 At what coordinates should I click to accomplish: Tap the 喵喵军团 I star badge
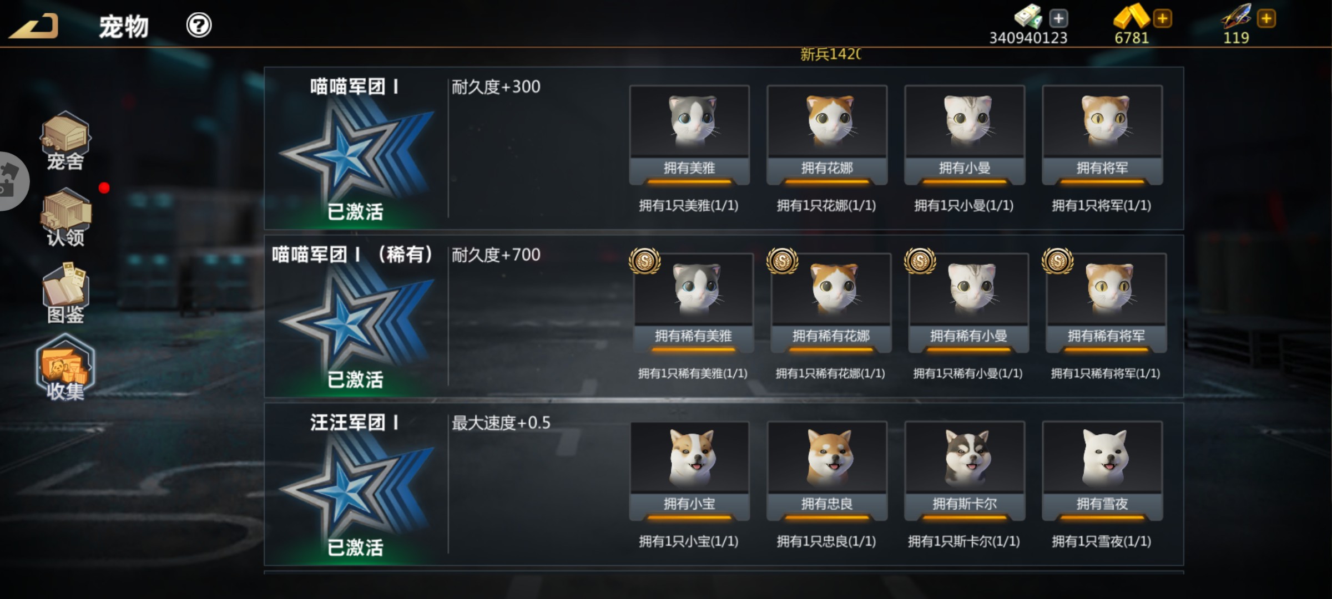356,150
